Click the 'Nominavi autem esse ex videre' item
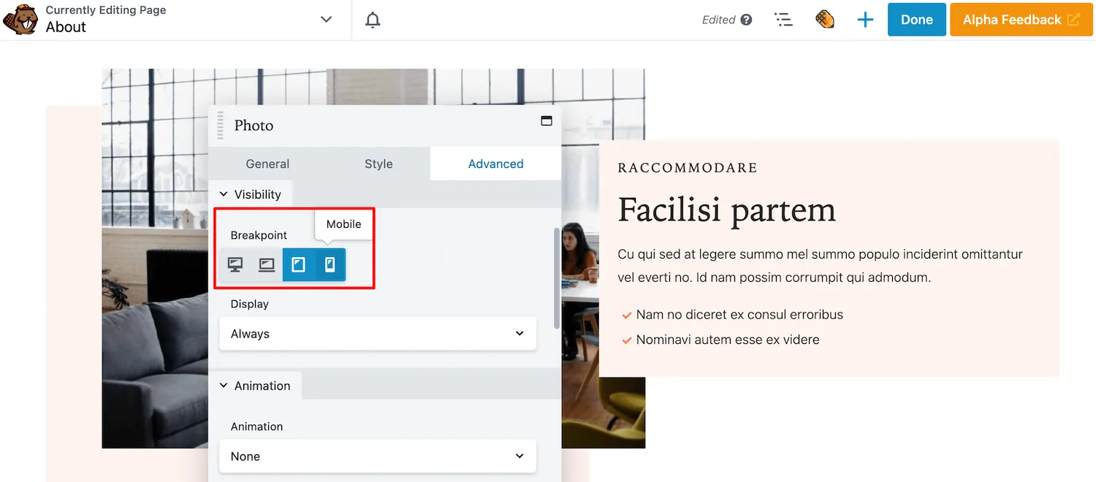 pos(728,340)
